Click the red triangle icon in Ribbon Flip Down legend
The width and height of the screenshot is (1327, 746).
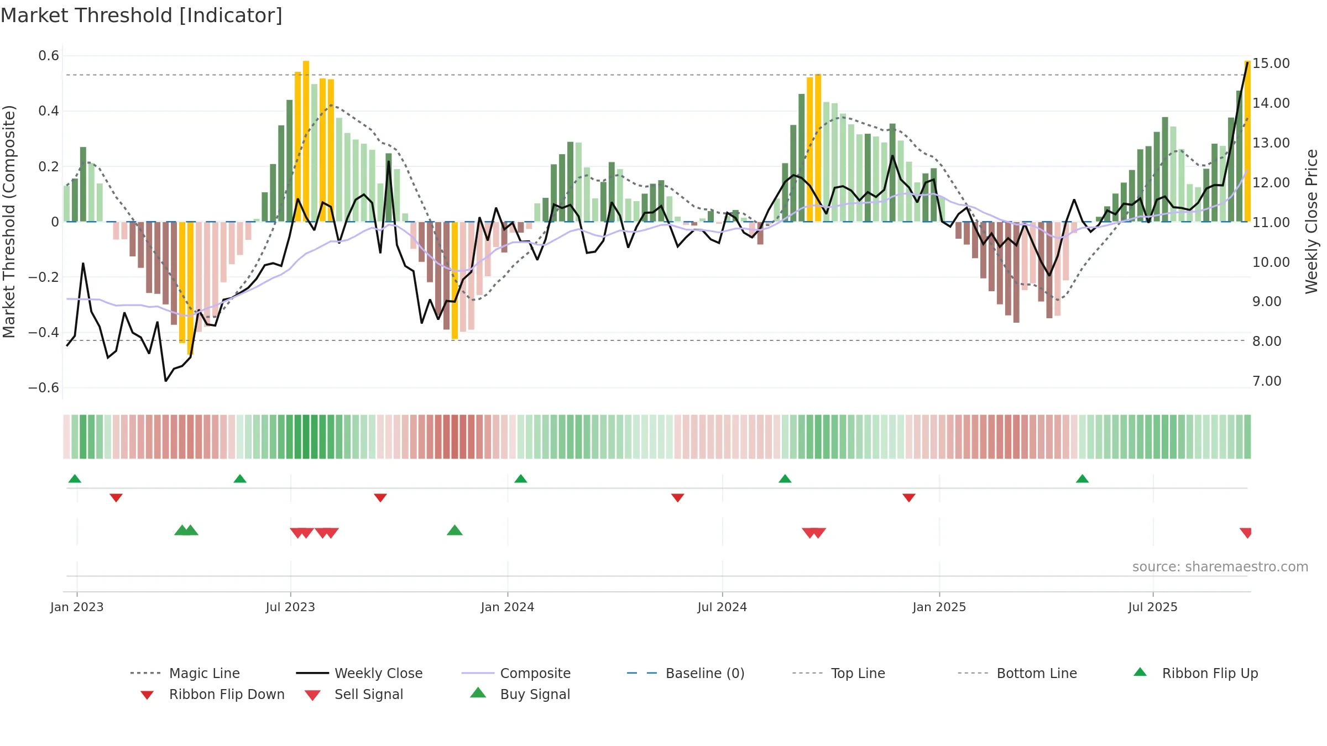coord(147,695)
